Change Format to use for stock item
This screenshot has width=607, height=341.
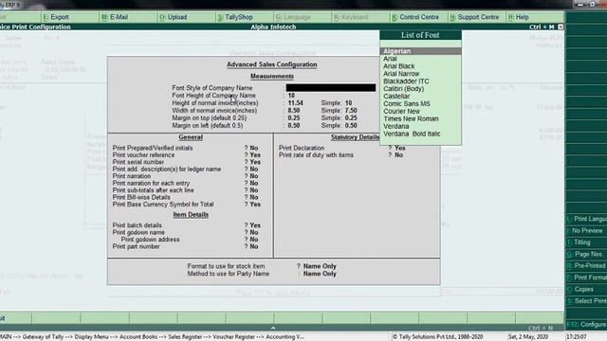tap(320, 266)
